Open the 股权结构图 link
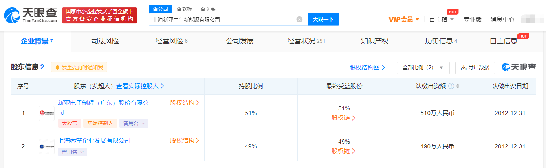The image size is (546, 168). tap(367, 67)
